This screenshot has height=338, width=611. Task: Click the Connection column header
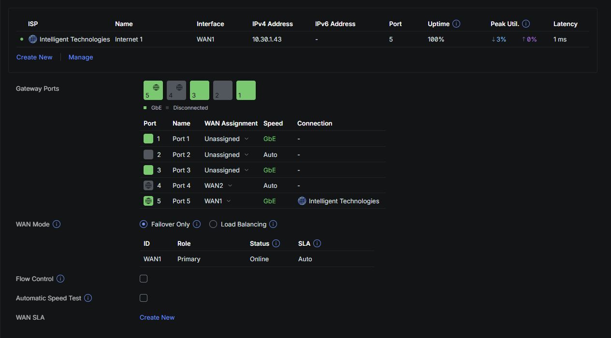tap(315, 123)
